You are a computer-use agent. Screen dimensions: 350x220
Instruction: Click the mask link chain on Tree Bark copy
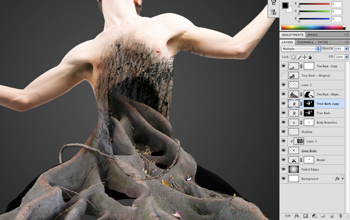point(301,104)
